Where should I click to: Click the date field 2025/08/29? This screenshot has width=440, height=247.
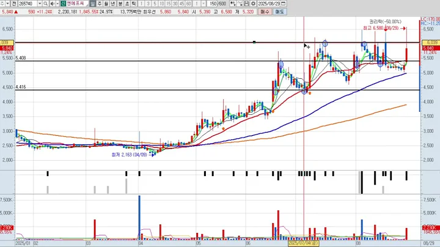(269, 4)
